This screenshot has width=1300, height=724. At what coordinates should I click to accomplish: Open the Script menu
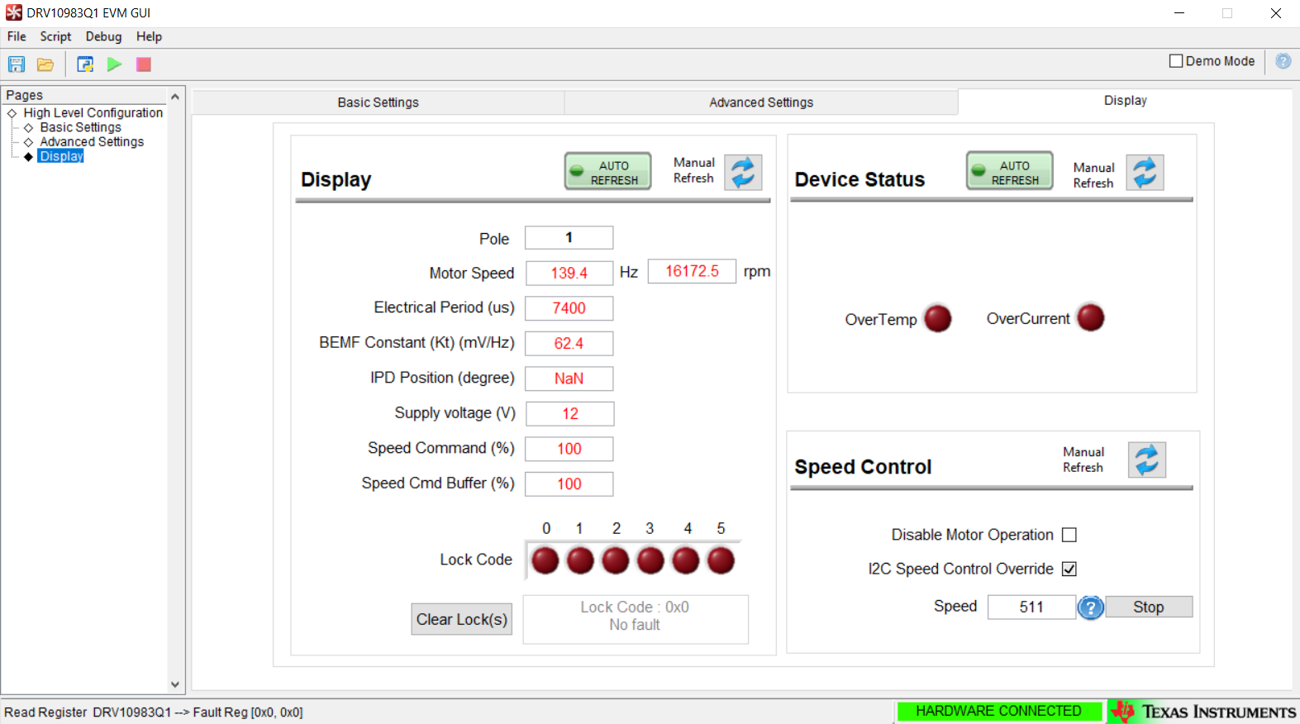(x=55, y=36)
